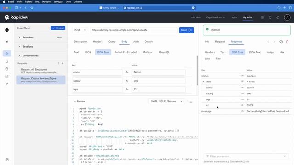Open JSON Text response tab

coord(255,52)
